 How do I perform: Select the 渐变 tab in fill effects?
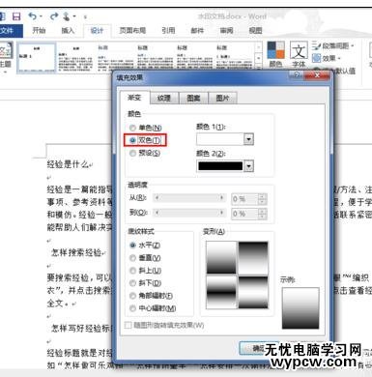point(134,98)
